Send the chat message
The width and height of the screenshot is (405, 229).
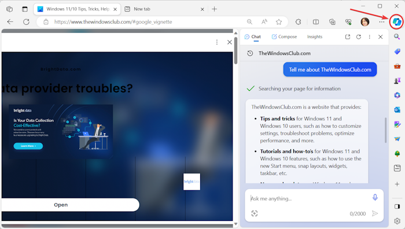(375, 213)
